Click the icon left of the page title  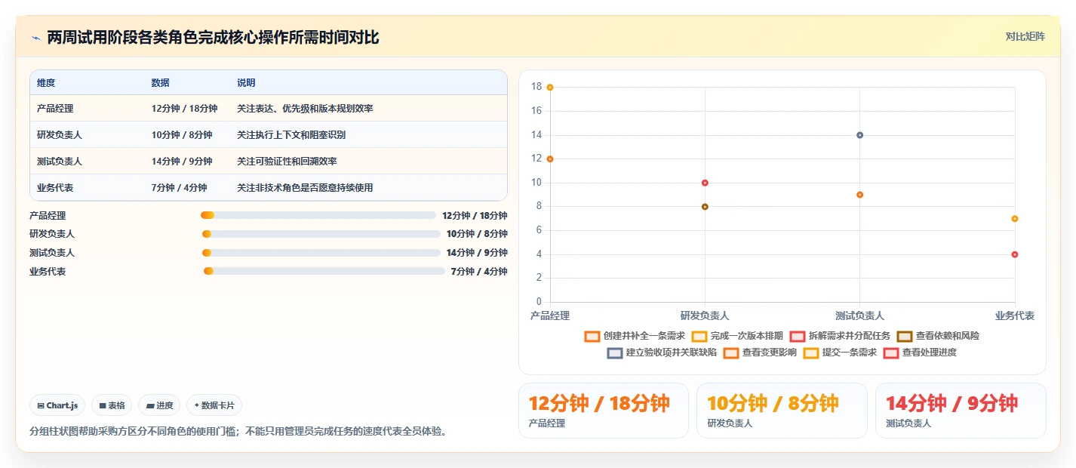35,38
